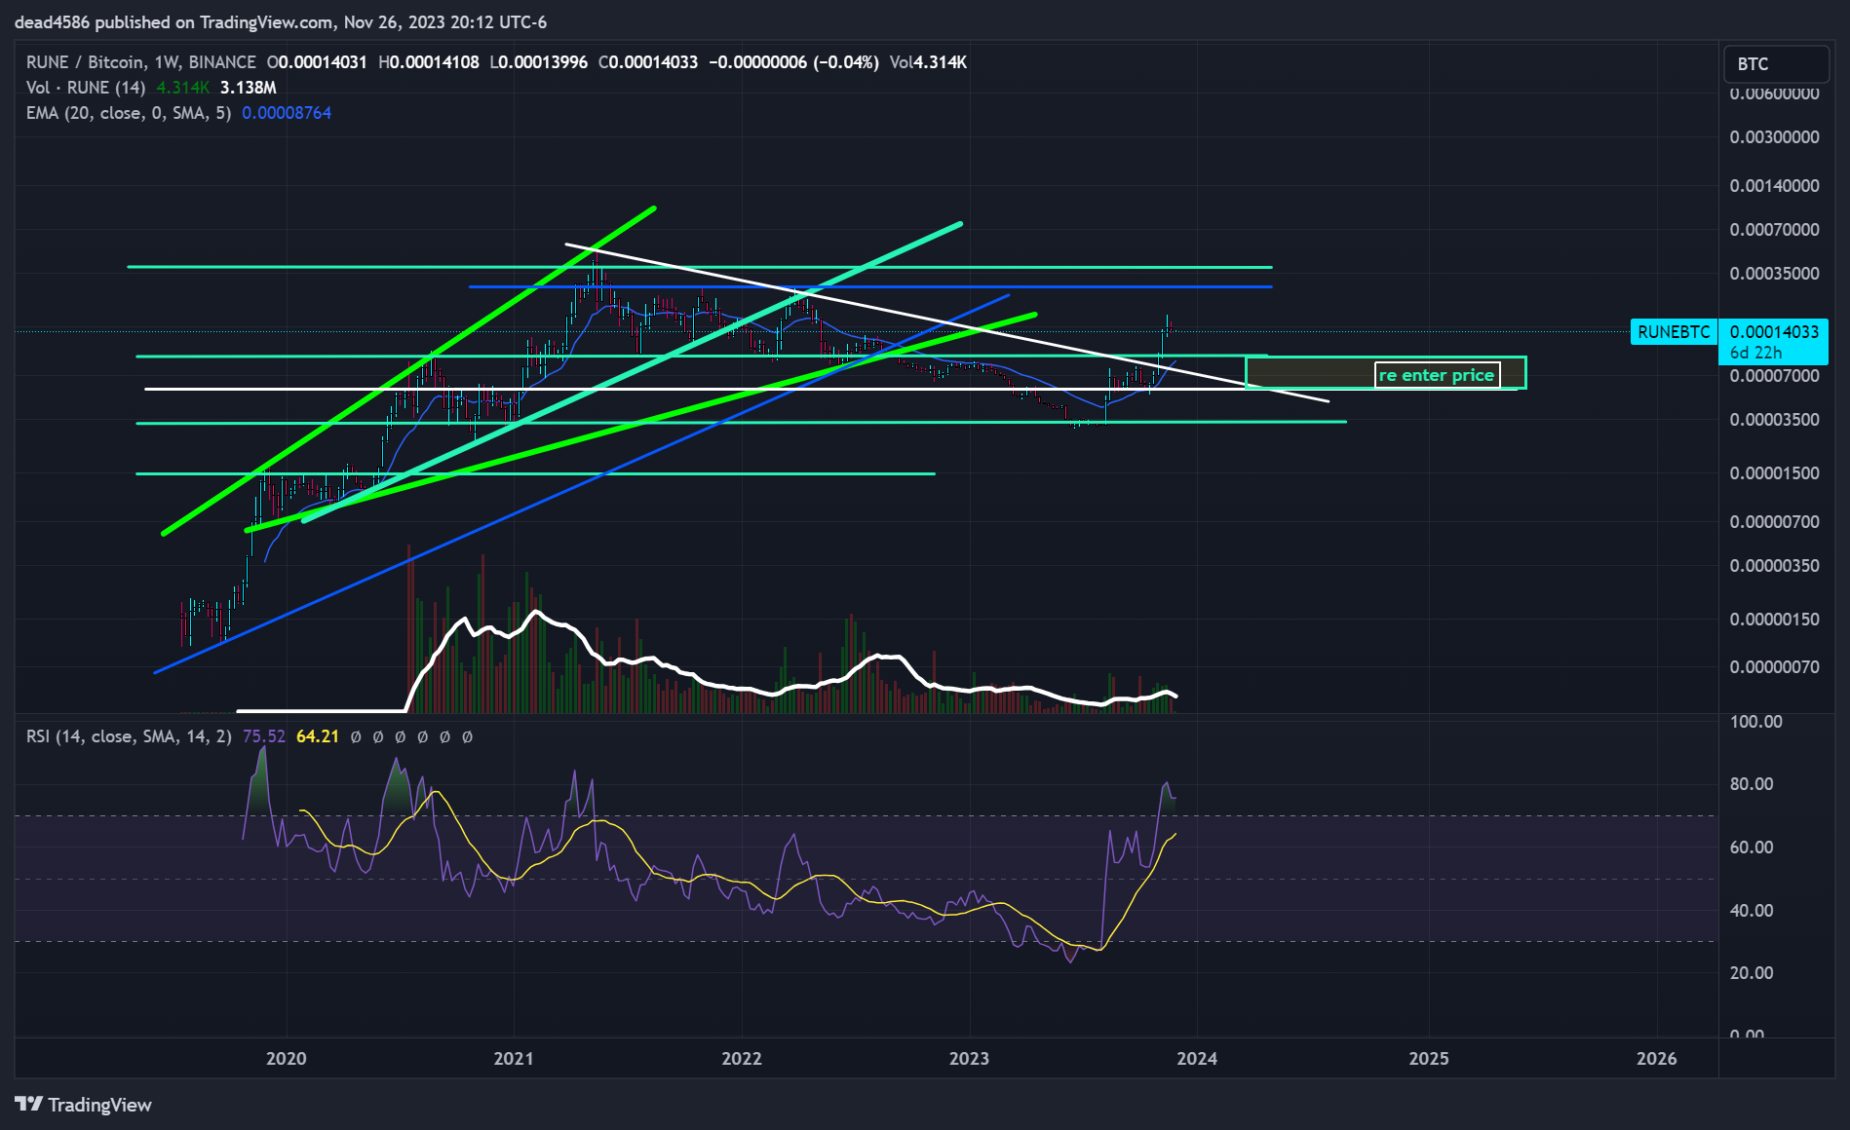The image size is (1850, 1130).
Task: Click RSI axis label 100.00
Action: click(x=1756, y=722)
